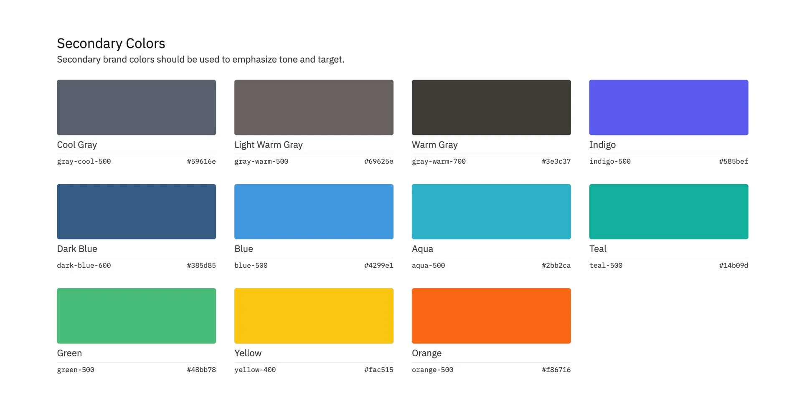802x401 pixels.
Task: Click the orange-500 token name
Action: [432, 370]
